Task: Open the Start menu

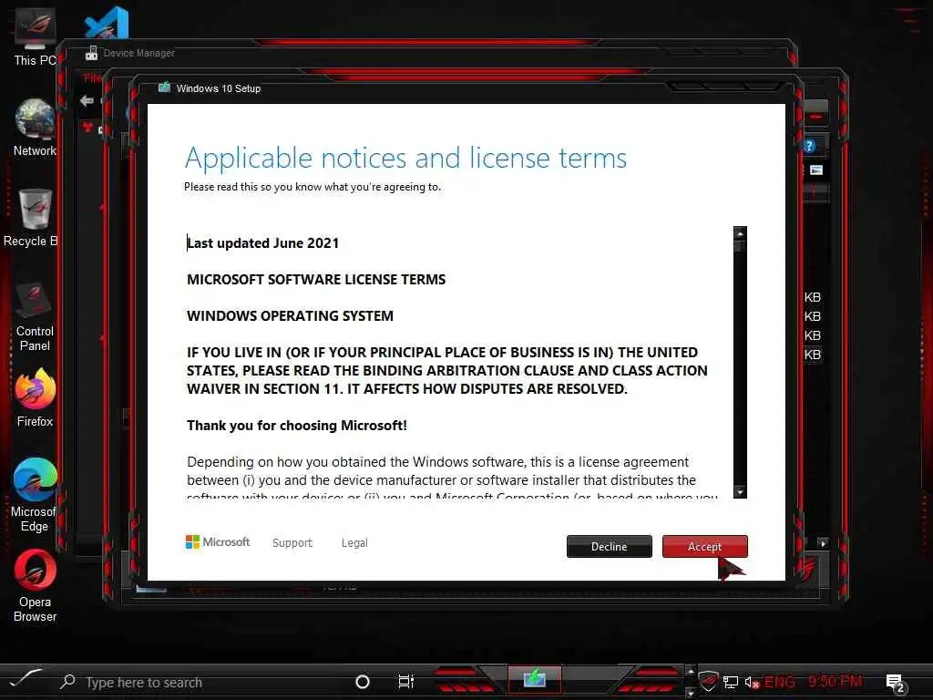Action: 25,679
